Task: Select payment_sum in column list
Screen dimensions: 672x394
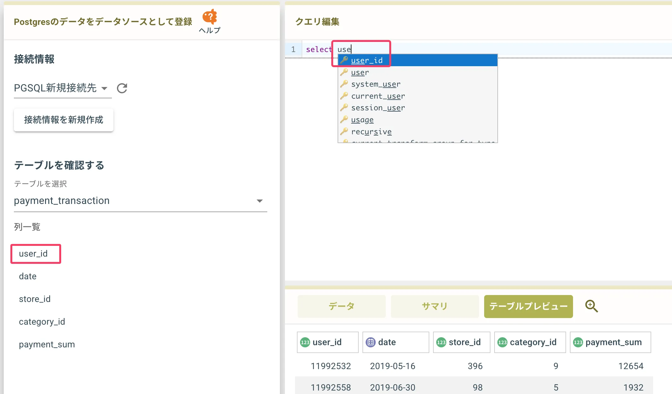Action: pos(47,345)
